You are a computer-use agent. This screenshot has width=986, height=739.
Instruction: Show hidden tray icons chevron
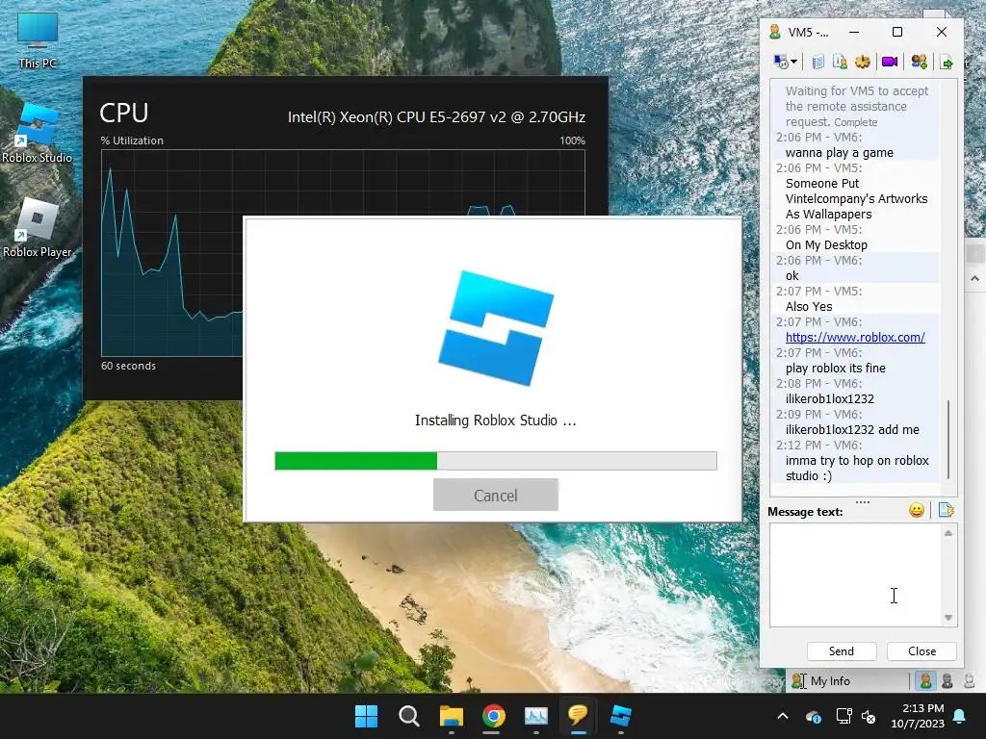[783, 716]
